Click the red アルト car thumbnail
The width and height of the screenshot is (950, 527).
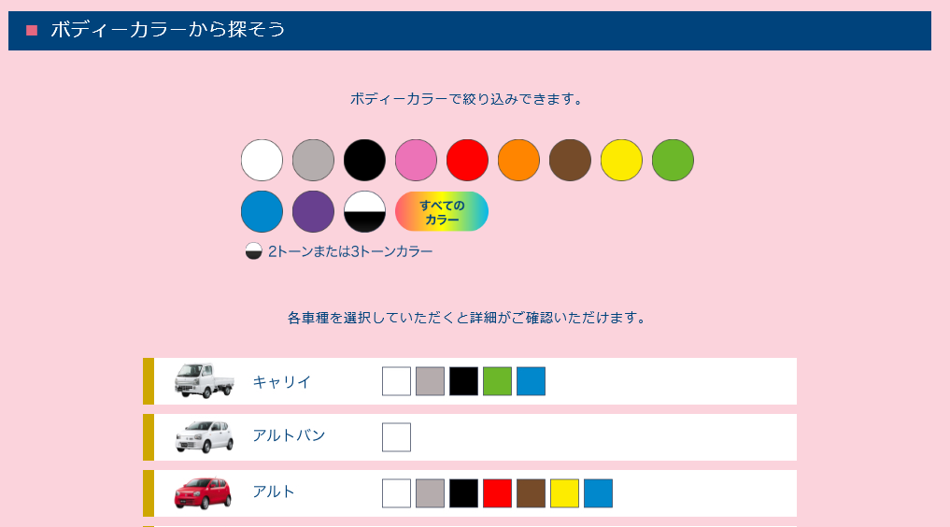(203, 493)
